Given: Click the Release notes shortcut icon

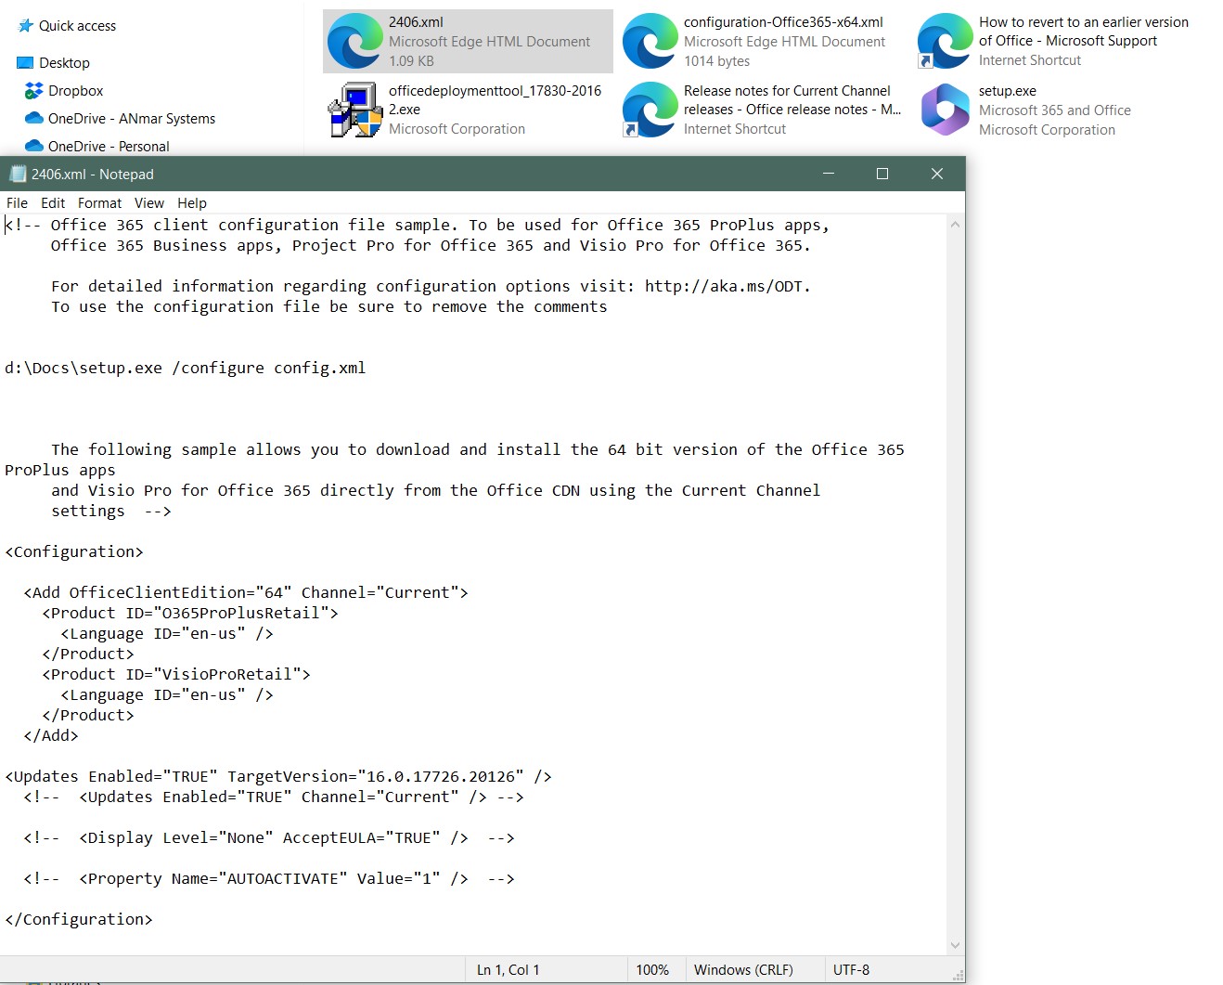Looking at the screenshot, I should click(650, 110).
